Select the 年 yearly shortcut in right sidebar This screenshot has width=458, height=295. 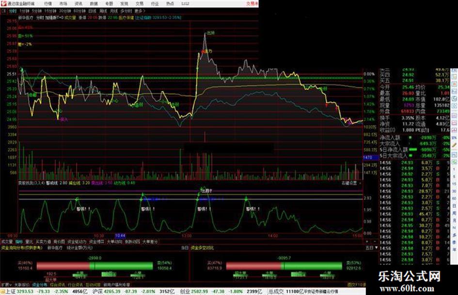[454, 250]
